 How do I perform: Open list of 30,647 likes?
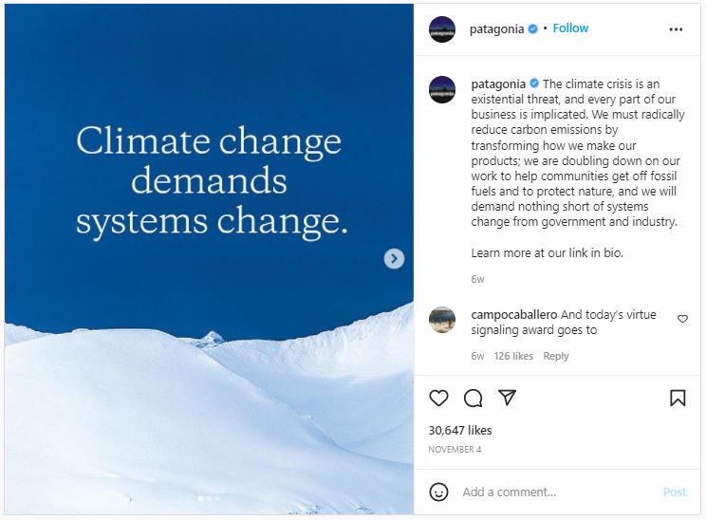click(x=460, y=430)
